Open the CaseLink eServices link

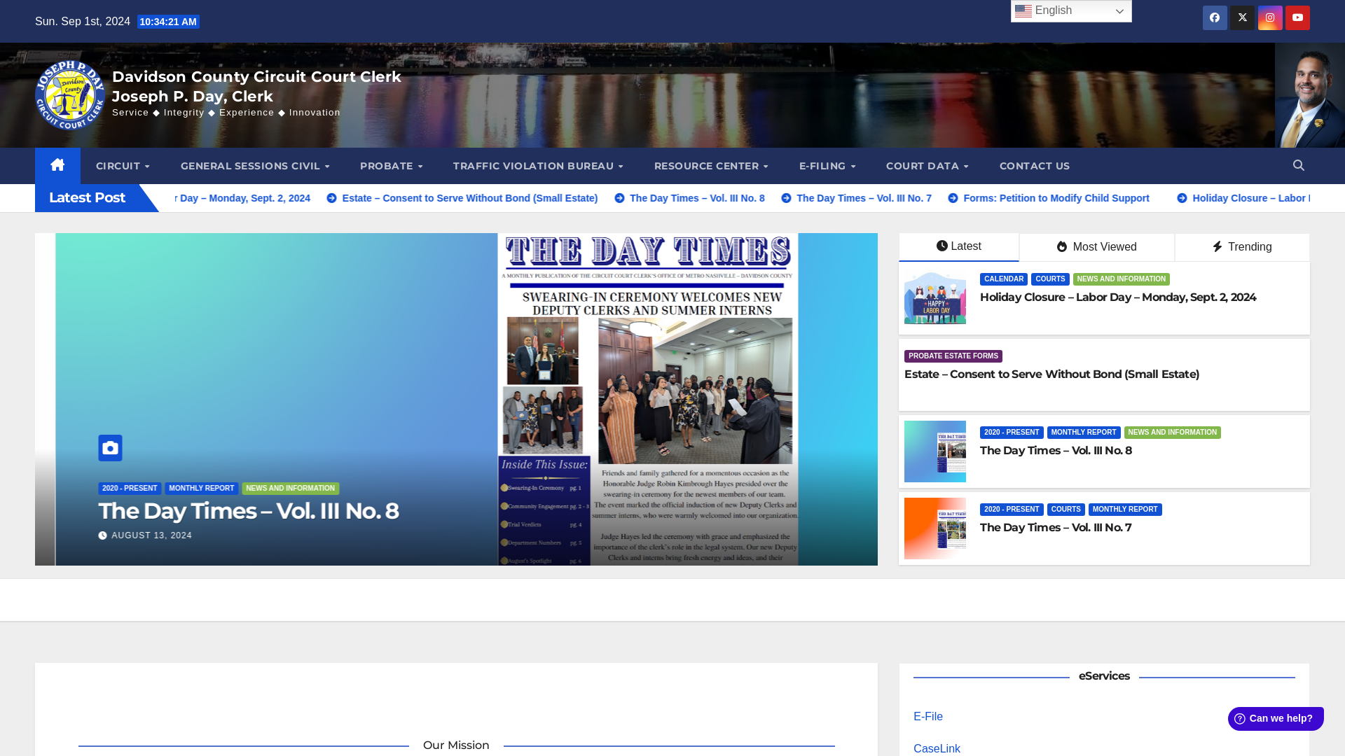pos(937,749)
